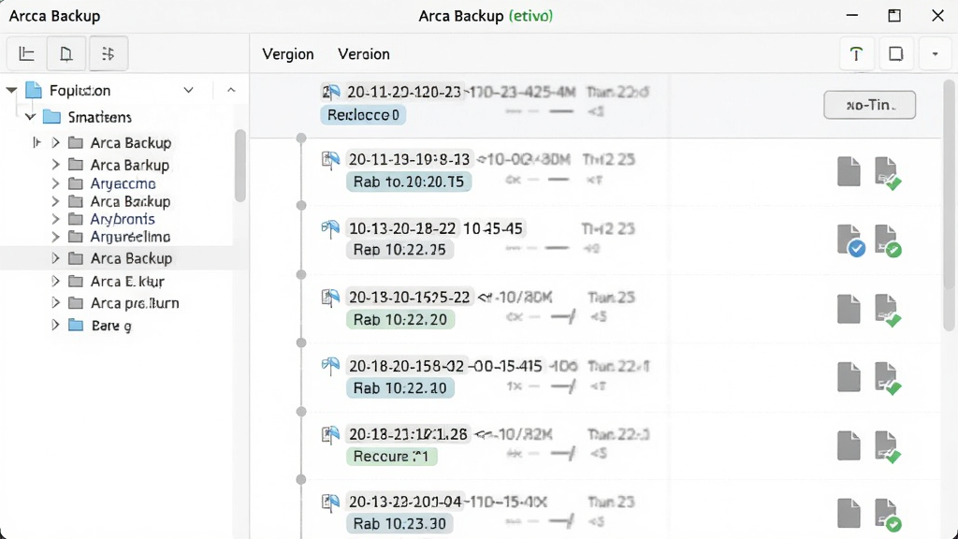Click the flag icon of the Rab 10:22.10 entry
The height and width of the screenshot is (539, 958).
coord(330,367)
